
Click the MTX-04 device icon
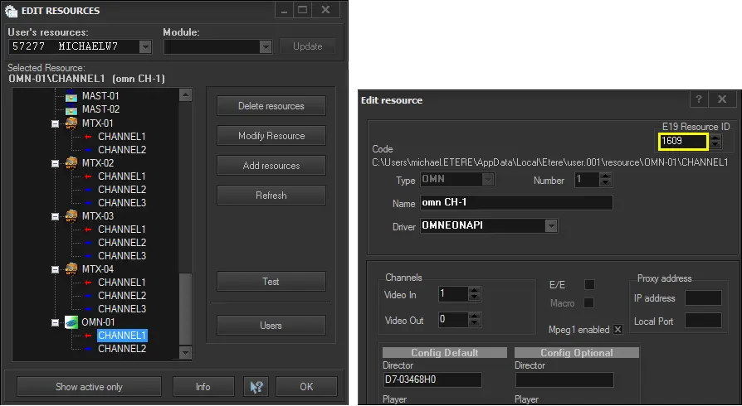[71, 269]
